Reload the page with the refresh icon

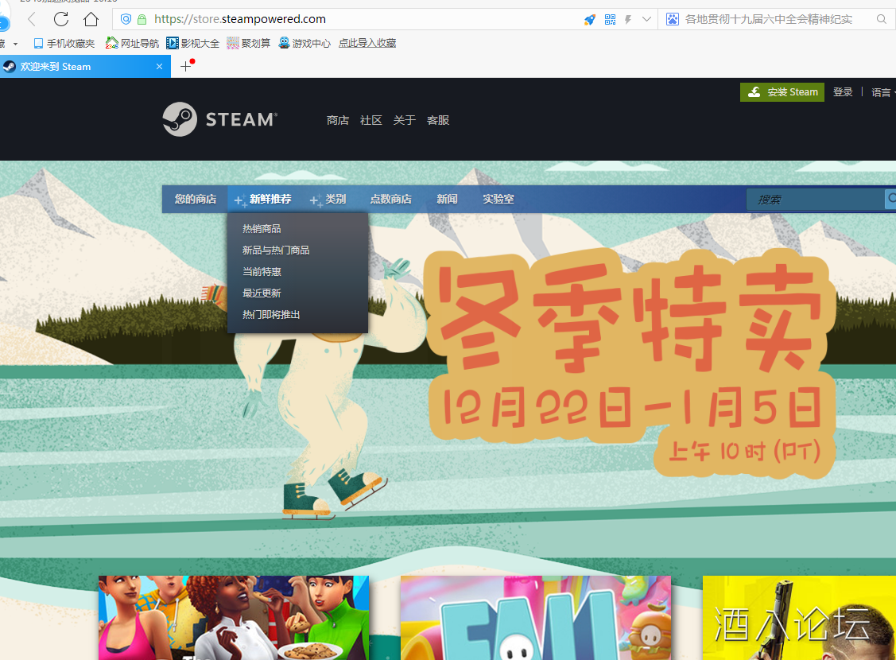61,19
